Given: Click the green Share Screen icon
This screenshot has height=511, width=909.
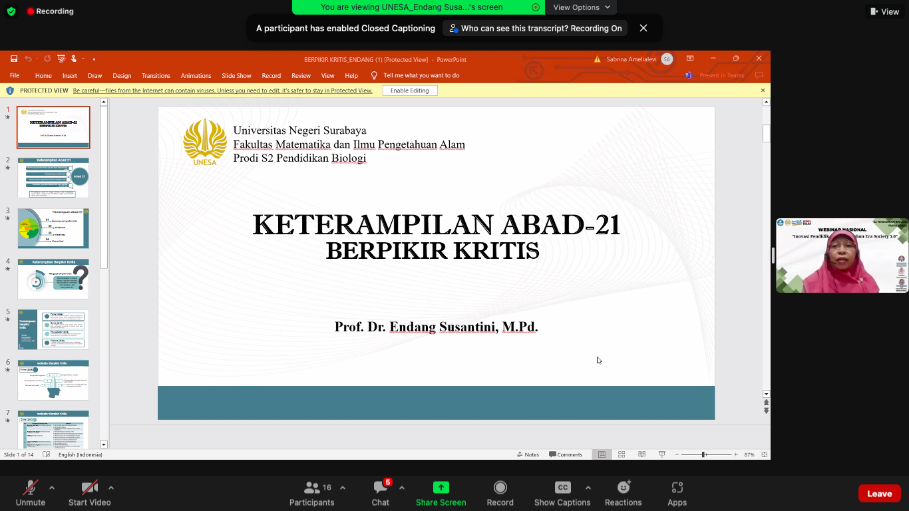Looking at the screenshot, I should click(x=441, y=488).
